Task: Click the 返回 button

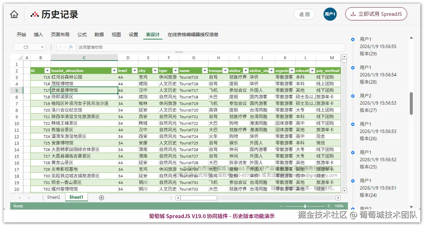Action: tap(304, 14)
